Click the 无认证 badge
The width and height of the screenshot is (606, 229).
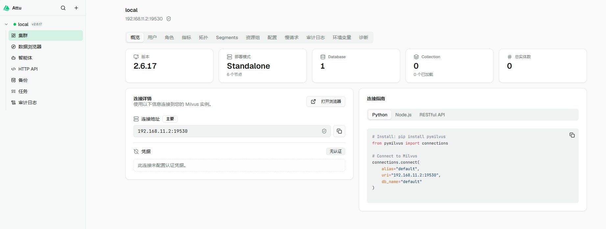point(336,151)
